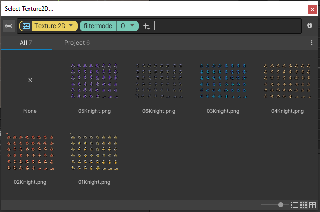Viewport: 320px width, 212px height.
Task: Choose the 06Knight.png texture thumbnail
Action: tap(159, 81)
